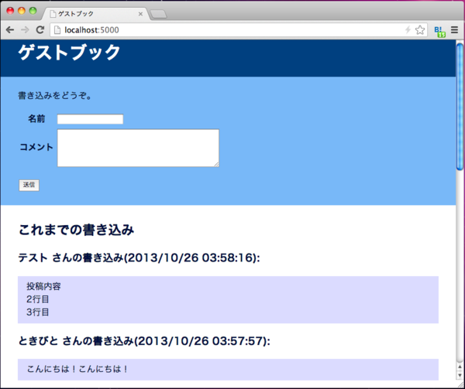Submit the form with the 送信 button

tap(29, 185)
